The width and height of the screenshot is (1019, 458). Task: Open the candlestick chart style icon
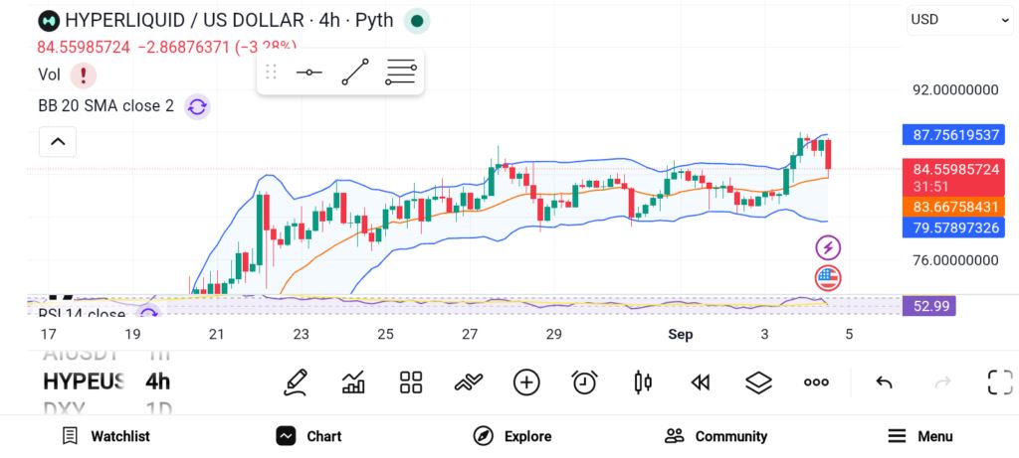coord(643,382)
